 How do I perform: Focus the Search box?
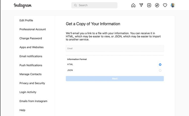[x=94, y=5]
